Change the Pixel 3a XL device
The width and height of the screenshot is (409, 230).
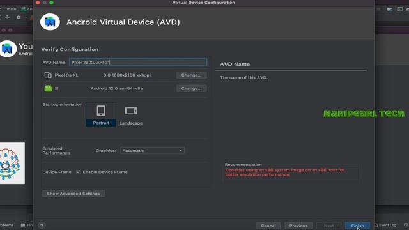(192, 75)
